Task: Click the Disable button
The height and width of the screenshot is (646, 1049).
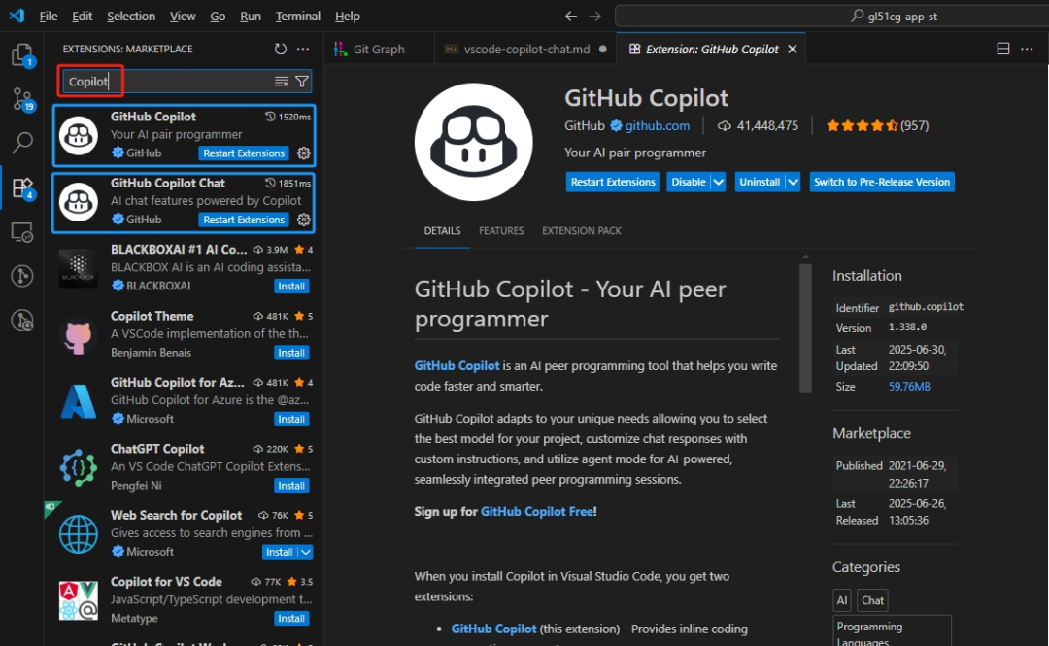Action: 689,182
